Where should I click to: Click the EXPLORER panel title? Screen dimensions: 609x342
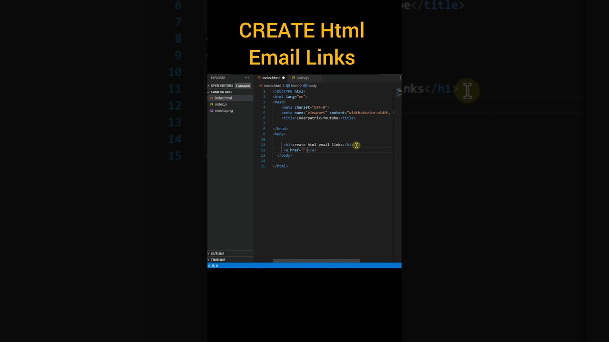point(218,78)
